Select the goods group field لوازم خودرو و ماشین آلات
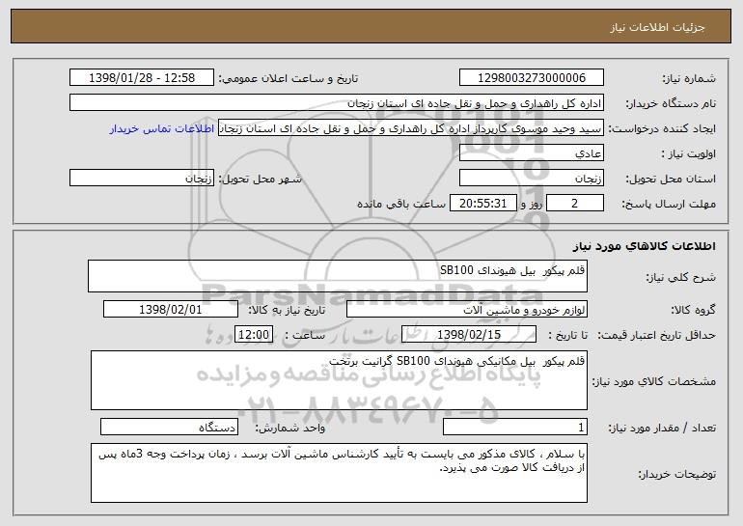This screenshot has width=743, height=526. (x=467, y=310)
